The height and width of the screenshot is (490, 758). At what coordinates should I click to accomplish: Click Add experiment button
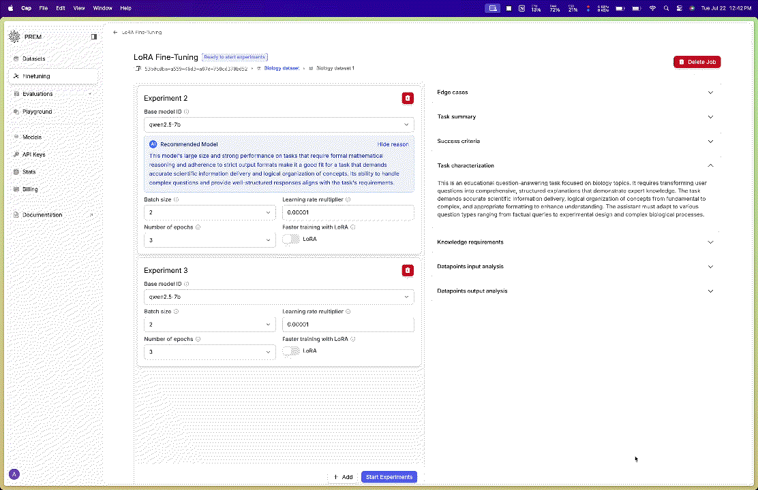pyautogui.click(x=343, y=477)
